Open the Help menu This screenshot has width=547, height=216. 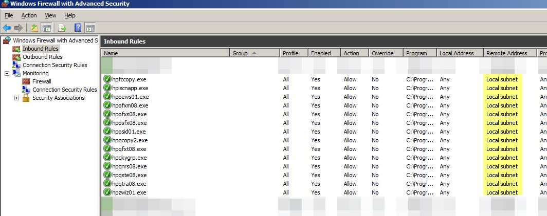[70, 15]
